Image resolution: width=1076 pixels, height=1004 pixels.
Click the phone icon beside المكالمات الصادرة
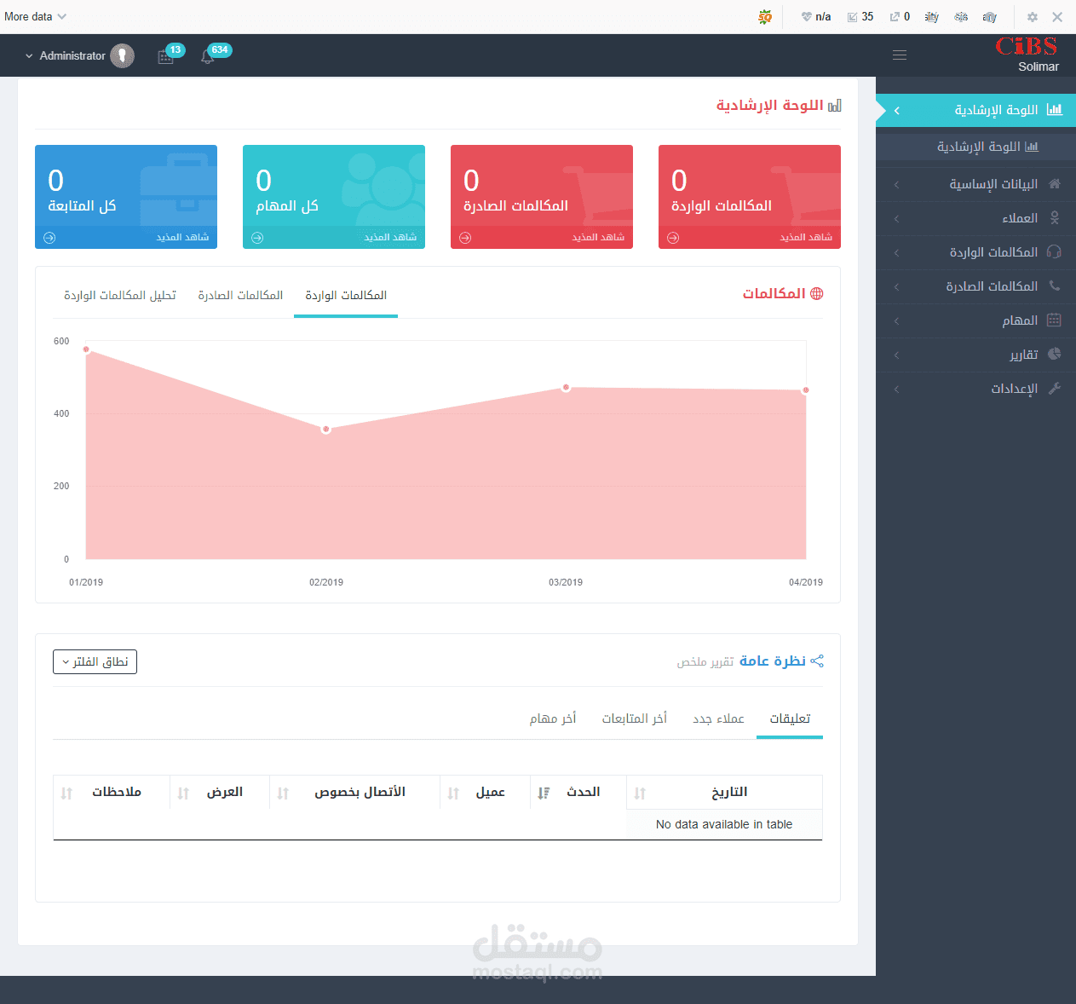[1055, 286]
